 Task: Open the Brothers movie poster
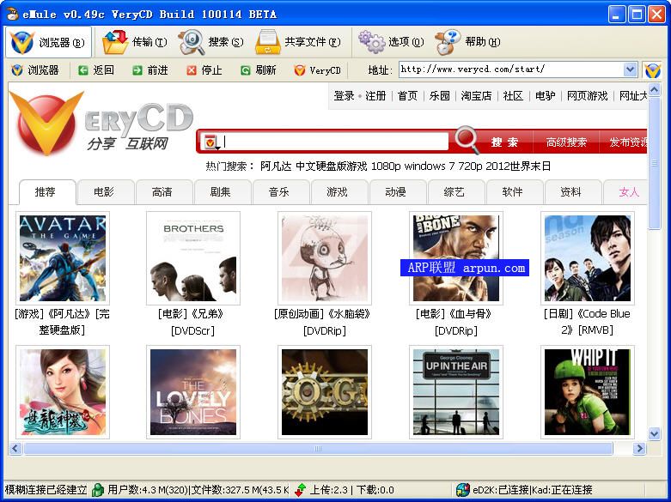[193, 258]
